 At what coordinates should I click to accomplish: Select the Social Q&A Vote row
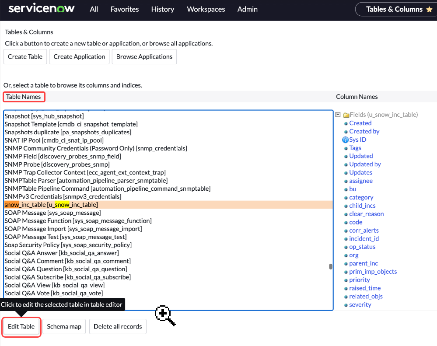click(x=168, y=294)
